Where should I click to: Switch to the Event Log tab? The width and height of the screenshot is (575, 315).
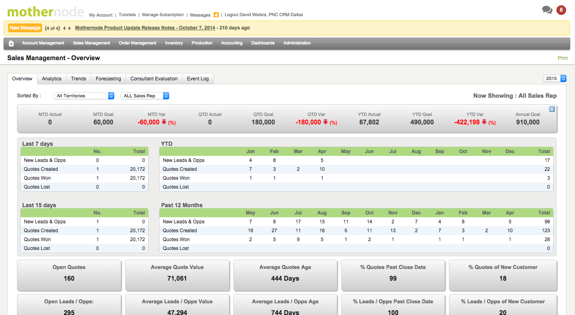(198, 78)
